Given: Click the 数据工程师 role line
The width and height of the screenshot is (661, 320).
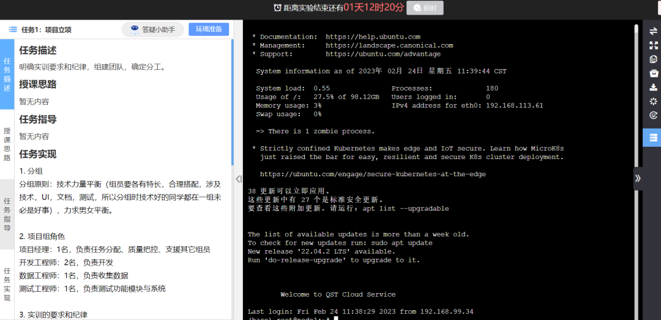Looking at the screenshot, I should coord(73,275).
